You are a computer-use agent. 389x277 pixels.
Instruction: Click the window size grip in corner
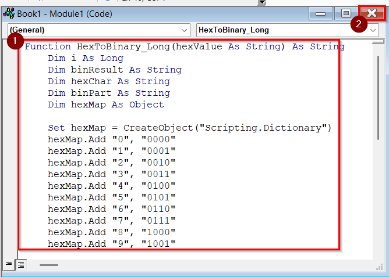pos(380,267)
